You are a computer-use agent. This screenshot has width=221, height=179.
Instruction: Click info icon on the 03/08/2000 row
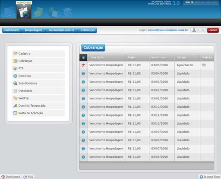(83, 140)
